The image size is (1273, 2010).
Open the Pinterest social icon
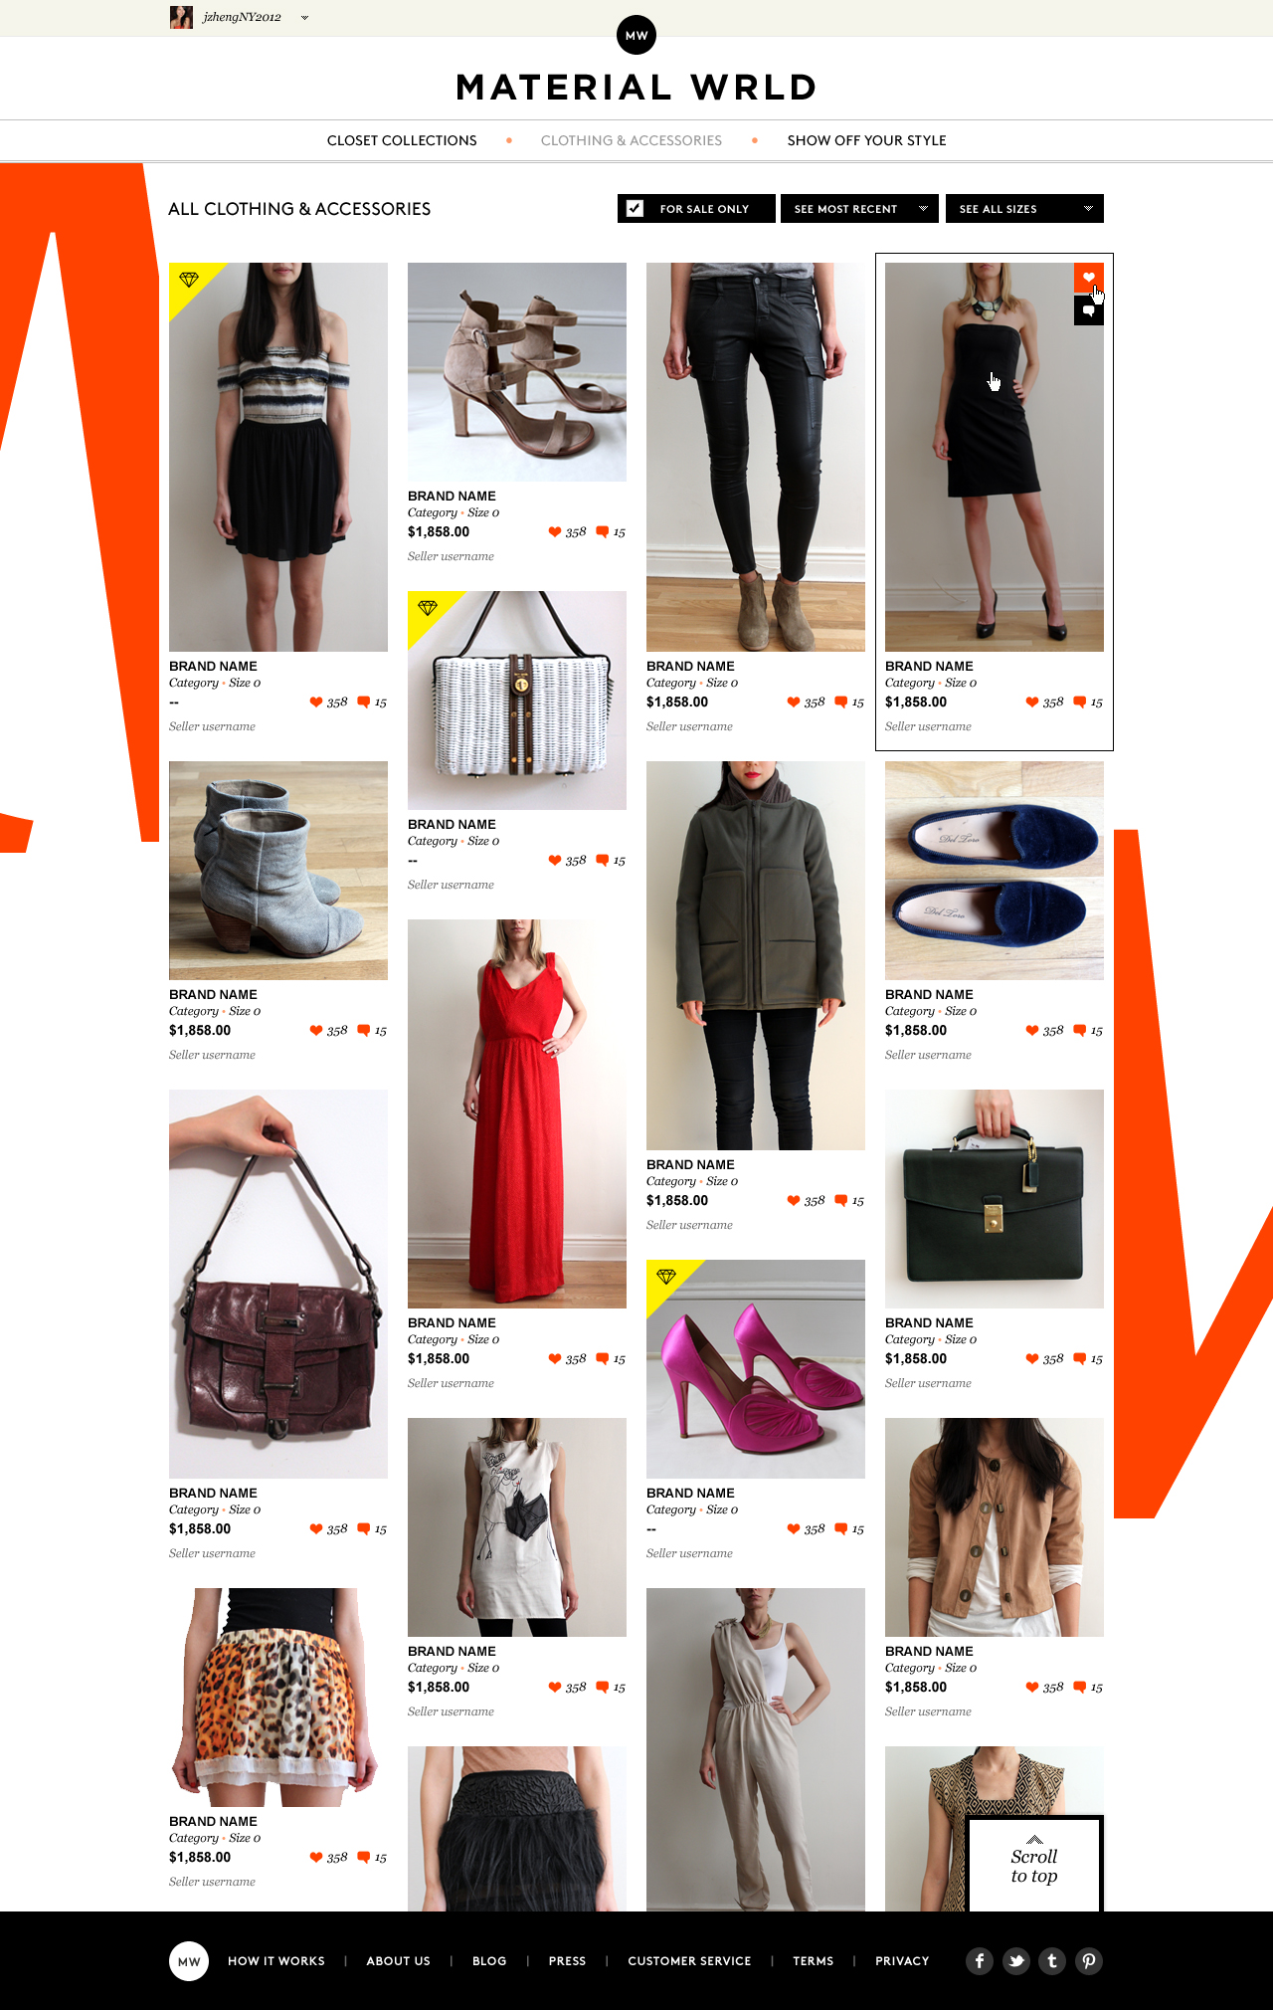tap(1089, 1960)
